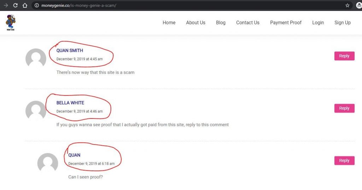Go to browser home icon
Image resolution: width=362 pixels, height=190 pixels.
25,5
